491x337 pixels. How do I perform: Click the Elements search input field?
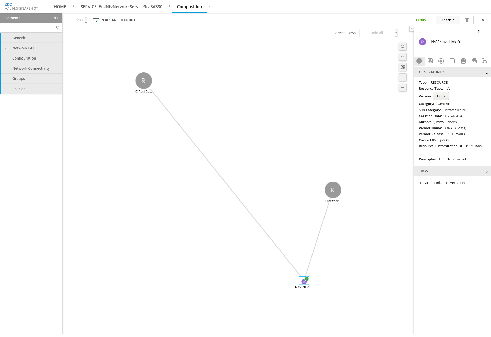pos(28,27)
